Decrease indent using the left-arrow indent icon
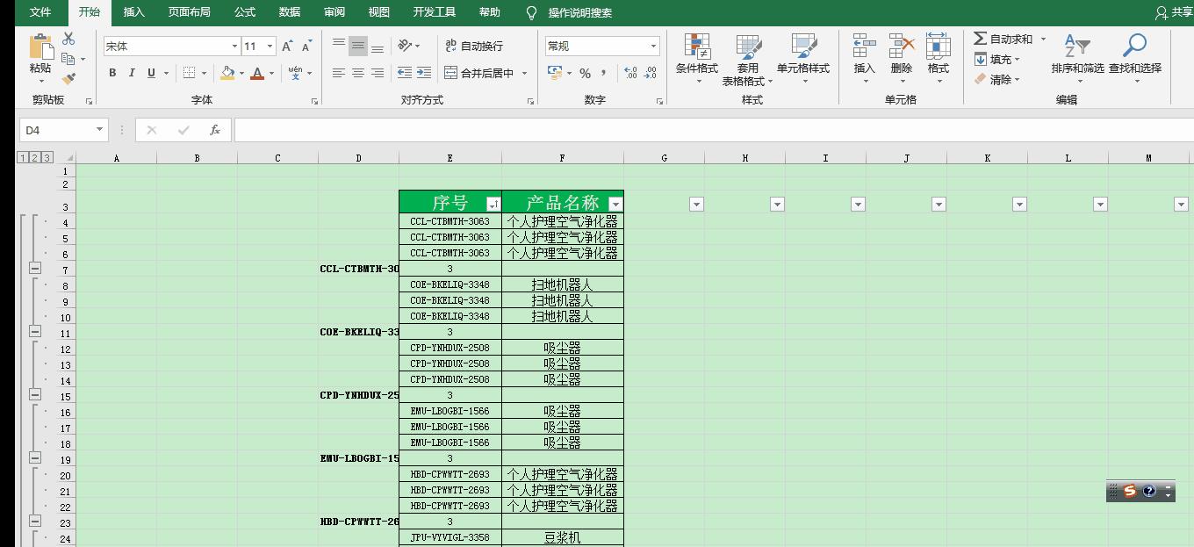The height and width of the screenshot is (547, 1194). click(x=405, y=73)
